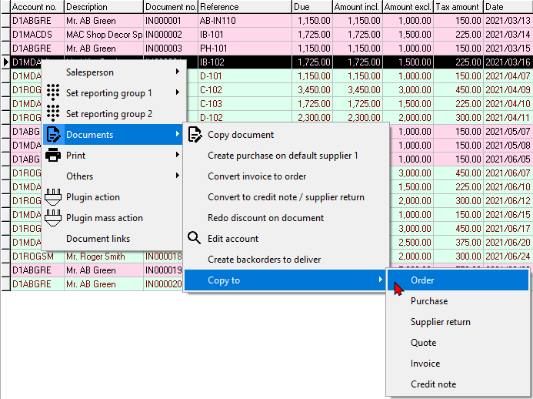Select Convert to credit note / supplier return
Image resolution: width=533 pixels, height=399 pixels.
click(x=287, y=196)
